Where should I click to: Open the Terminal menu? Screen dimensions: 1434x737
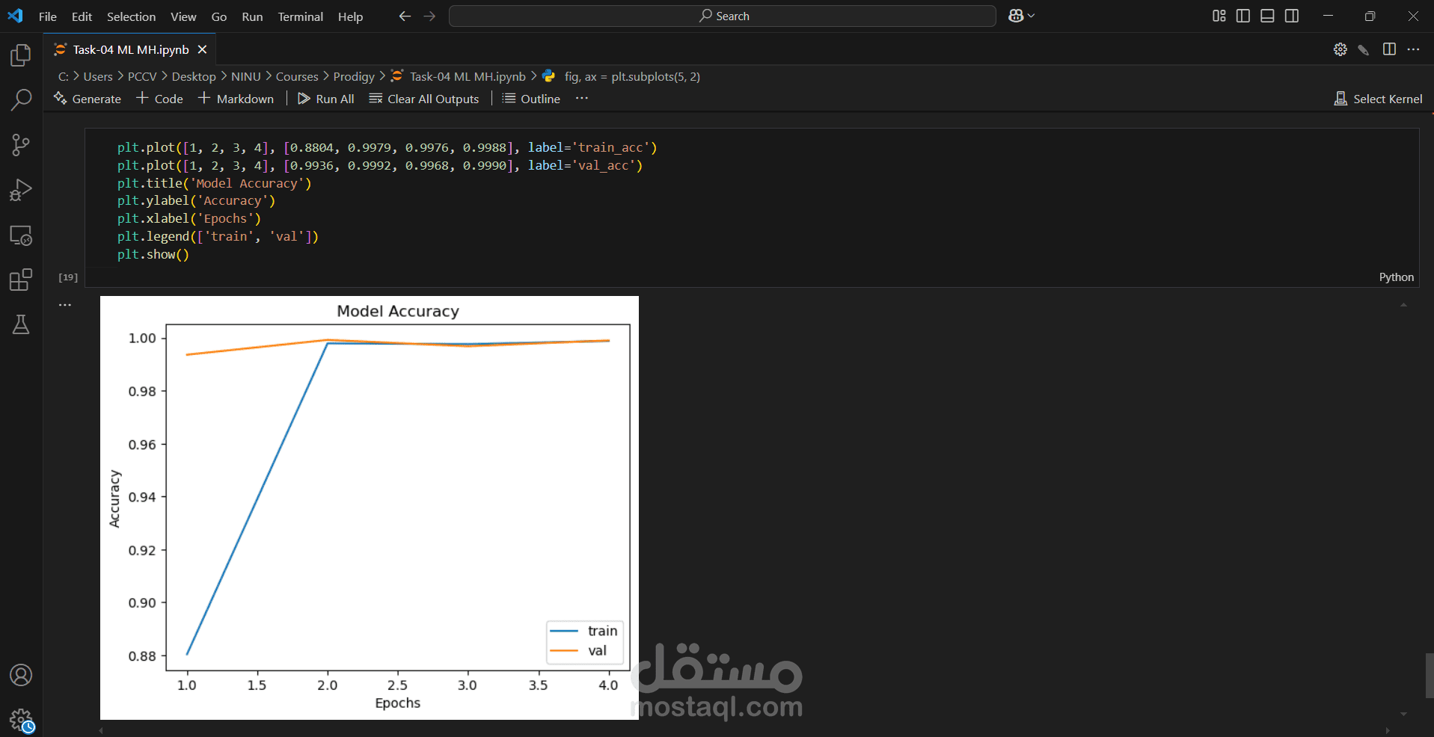pyautogui.click(x=301, y=16)
